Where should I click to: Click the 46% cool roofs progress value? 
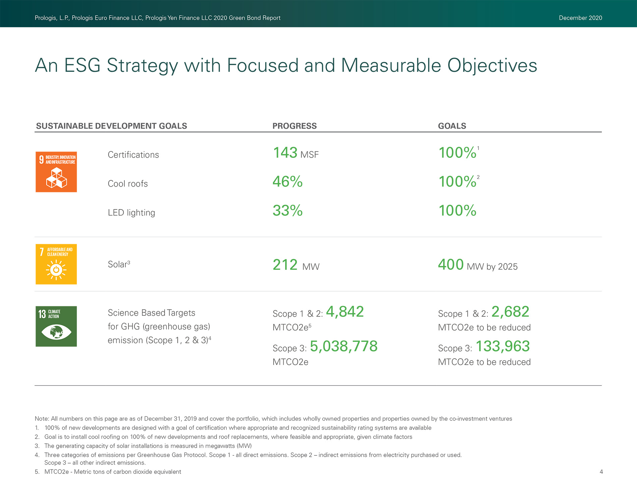pos(287,182)
